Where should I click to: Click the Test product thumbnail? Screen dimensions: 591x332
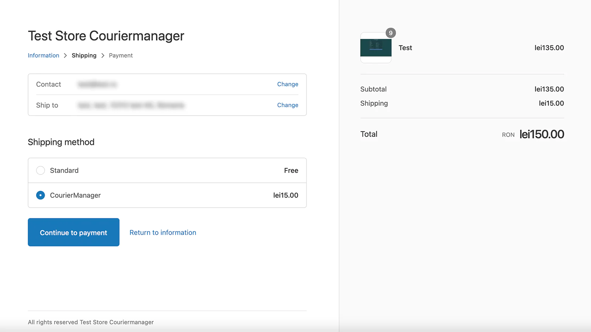click(376, 48)
